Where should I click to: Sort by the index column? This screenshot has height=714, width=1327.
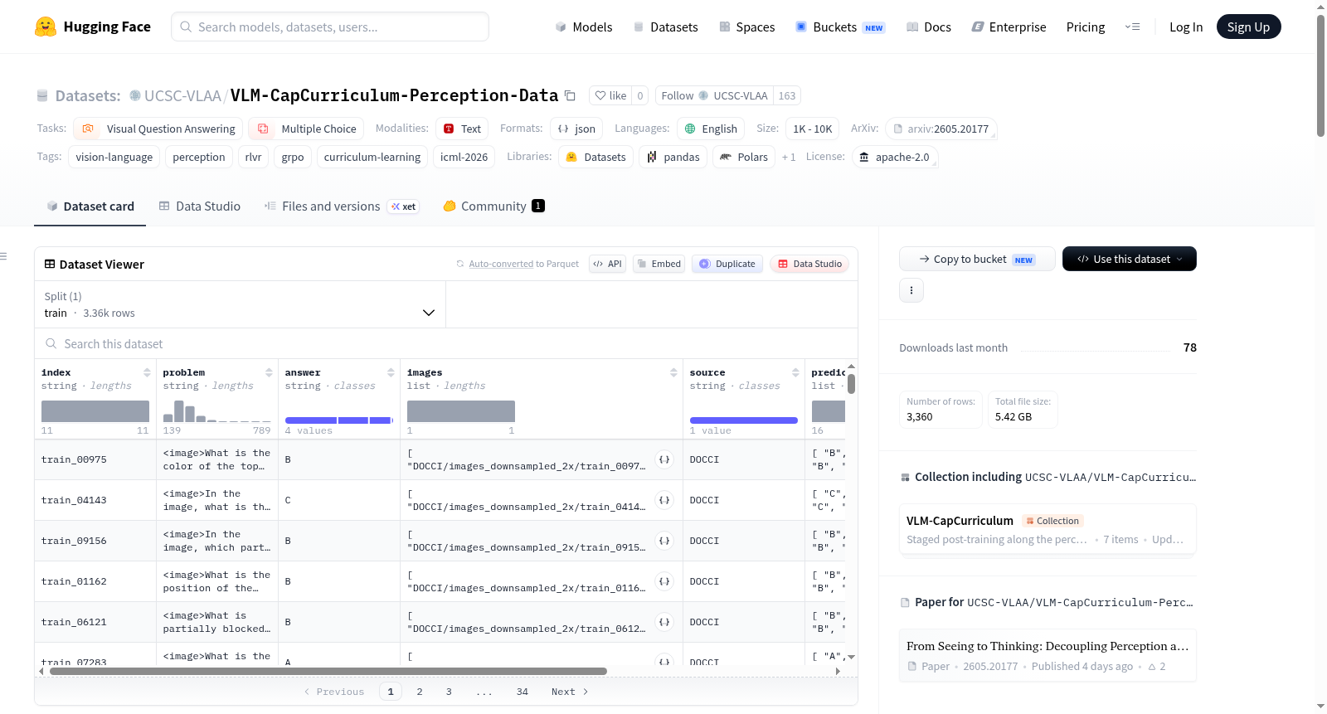pyautogui.click(x=147, y=372)
